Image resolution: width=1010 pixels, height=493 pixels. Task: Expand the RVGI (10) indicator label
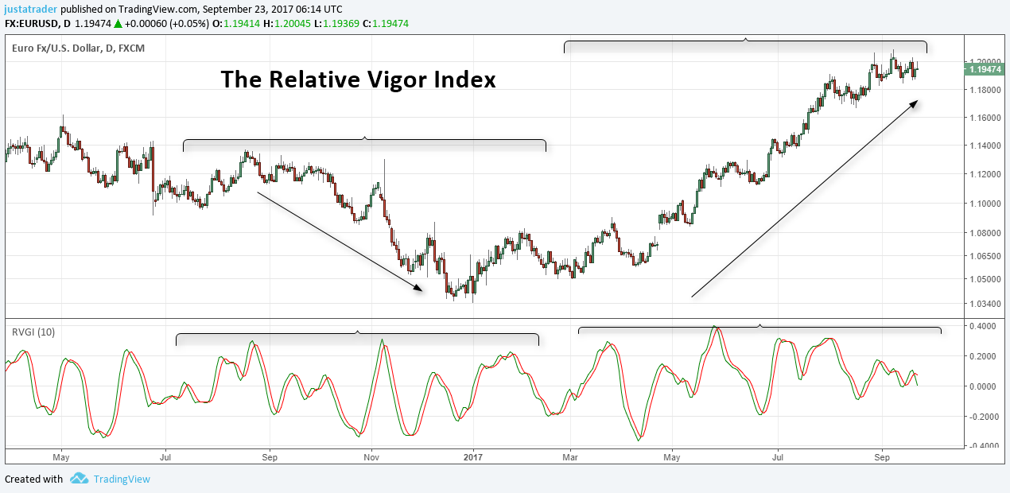33,332
